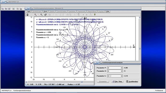The height and width of the screenshot is (93, 166).
Task: Click the 'Professional' label in the bottom bar
Action: point(159,91)
